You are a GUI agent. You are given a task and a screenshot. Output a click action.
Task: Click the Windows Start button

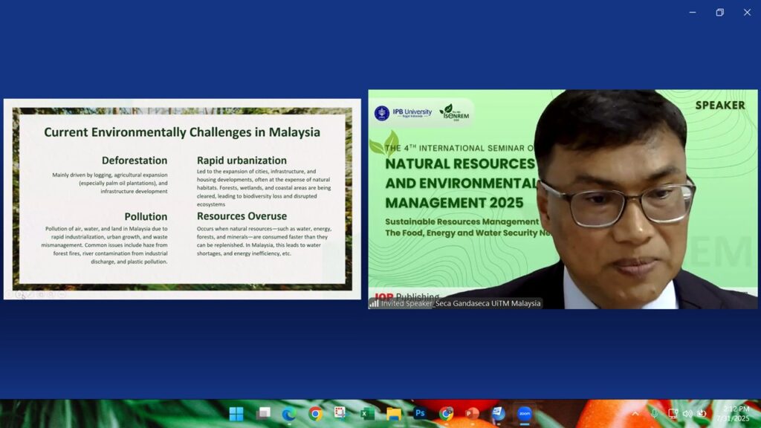(x=236, y=414)
